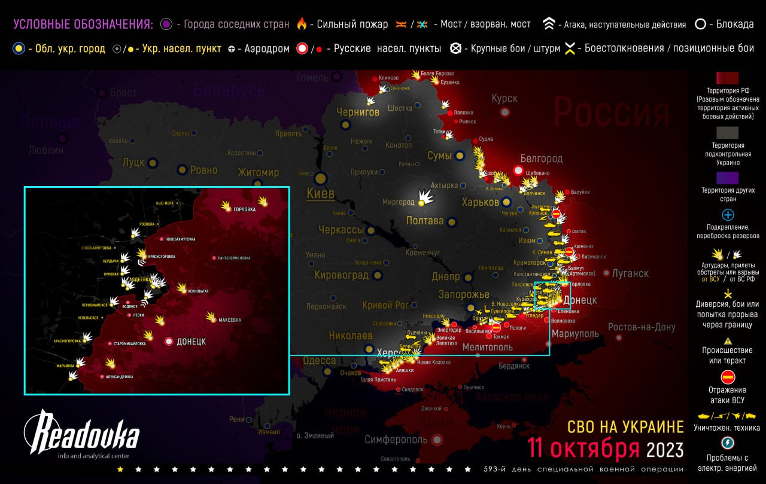Click the electricity problems lightning icon
The height and width of the screenshot is (484, 766).
[728, 443]
